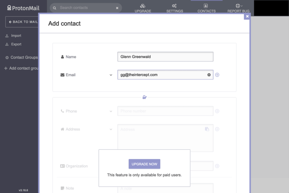289x193 pixels.
Task: Click the Upgrade Now button
Action: [x=144, y=164]
